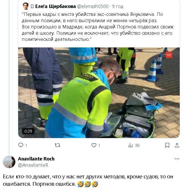Open Елена Щербакова's avatar picture
182x188 pixels.
click(26, 6)
